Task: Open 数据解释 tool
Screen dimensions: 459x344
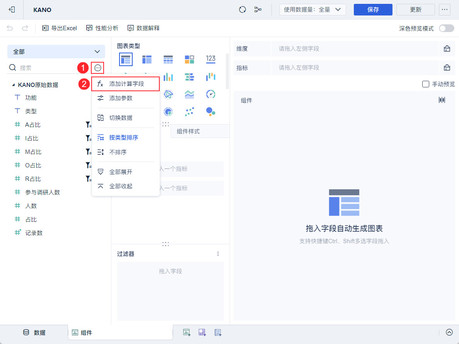Action: pos(143,28)
